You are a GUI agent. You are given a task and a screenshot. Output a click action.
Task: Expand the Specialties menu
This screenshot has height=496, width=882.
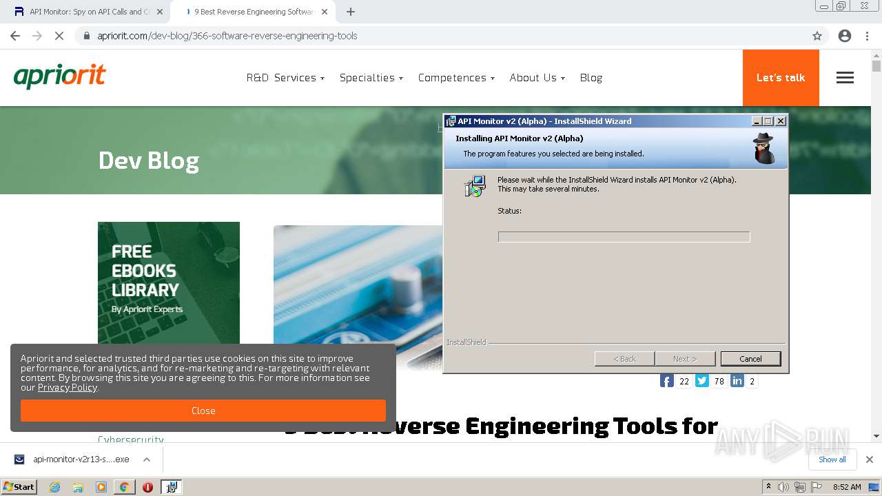click(x=371, y=78)
